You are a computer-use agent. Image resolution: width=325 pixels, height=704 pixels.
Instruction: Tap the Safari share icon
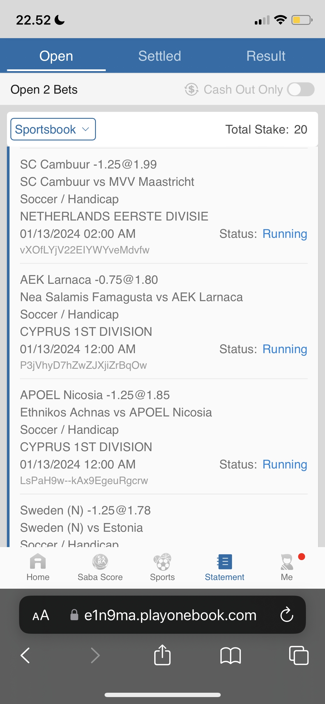[162, 655]
